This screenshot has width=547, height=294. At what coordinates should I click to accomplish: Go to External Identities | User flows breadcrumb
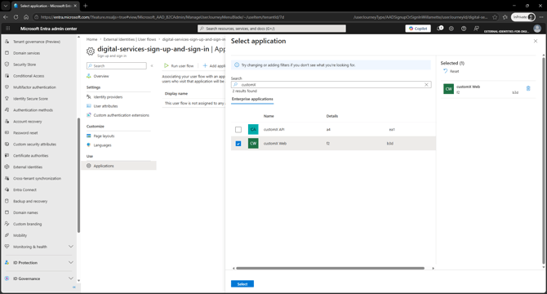click(130, 39)
